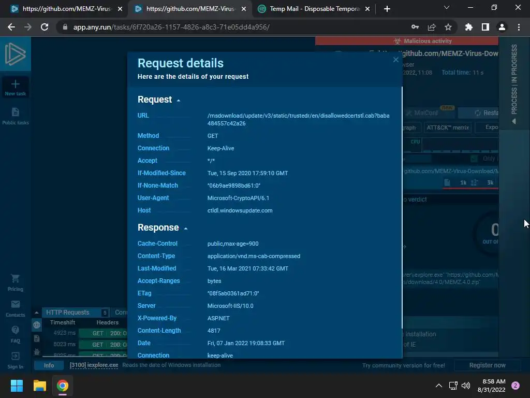Image resolution: width=530 pixels, height=398 pixels.
Task: Collapse the bottom network panel arrow
Action: 37,312
